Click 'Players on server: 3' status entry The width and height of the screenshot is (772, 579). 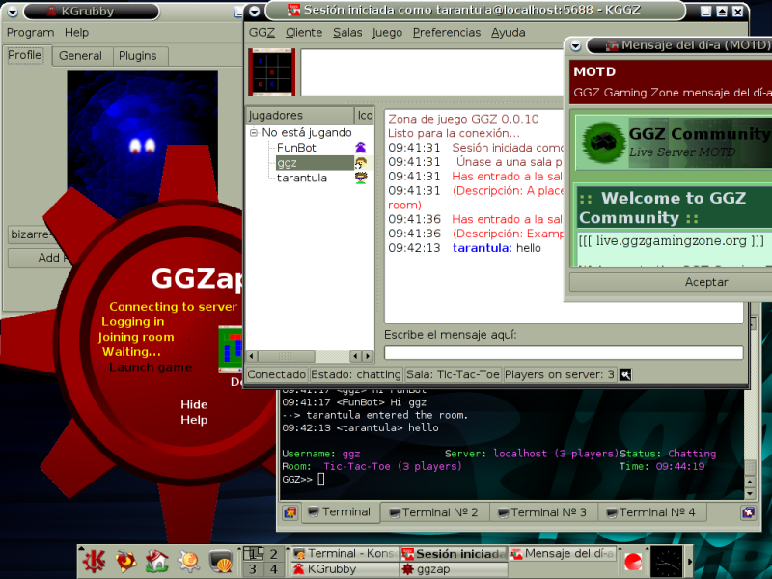pyautogui.click(x=560, y=374)
